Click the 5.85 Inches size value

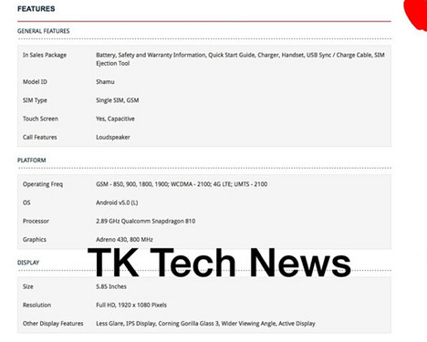pos(111,286)
